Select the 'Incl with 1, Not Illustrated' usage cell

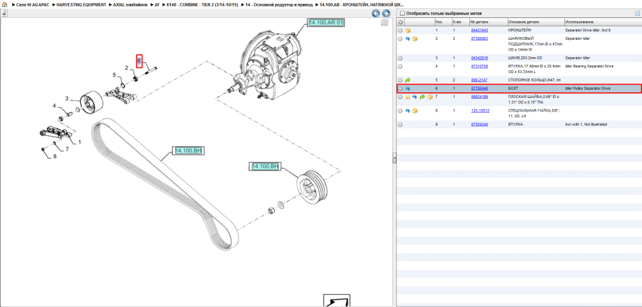(586, 124)
